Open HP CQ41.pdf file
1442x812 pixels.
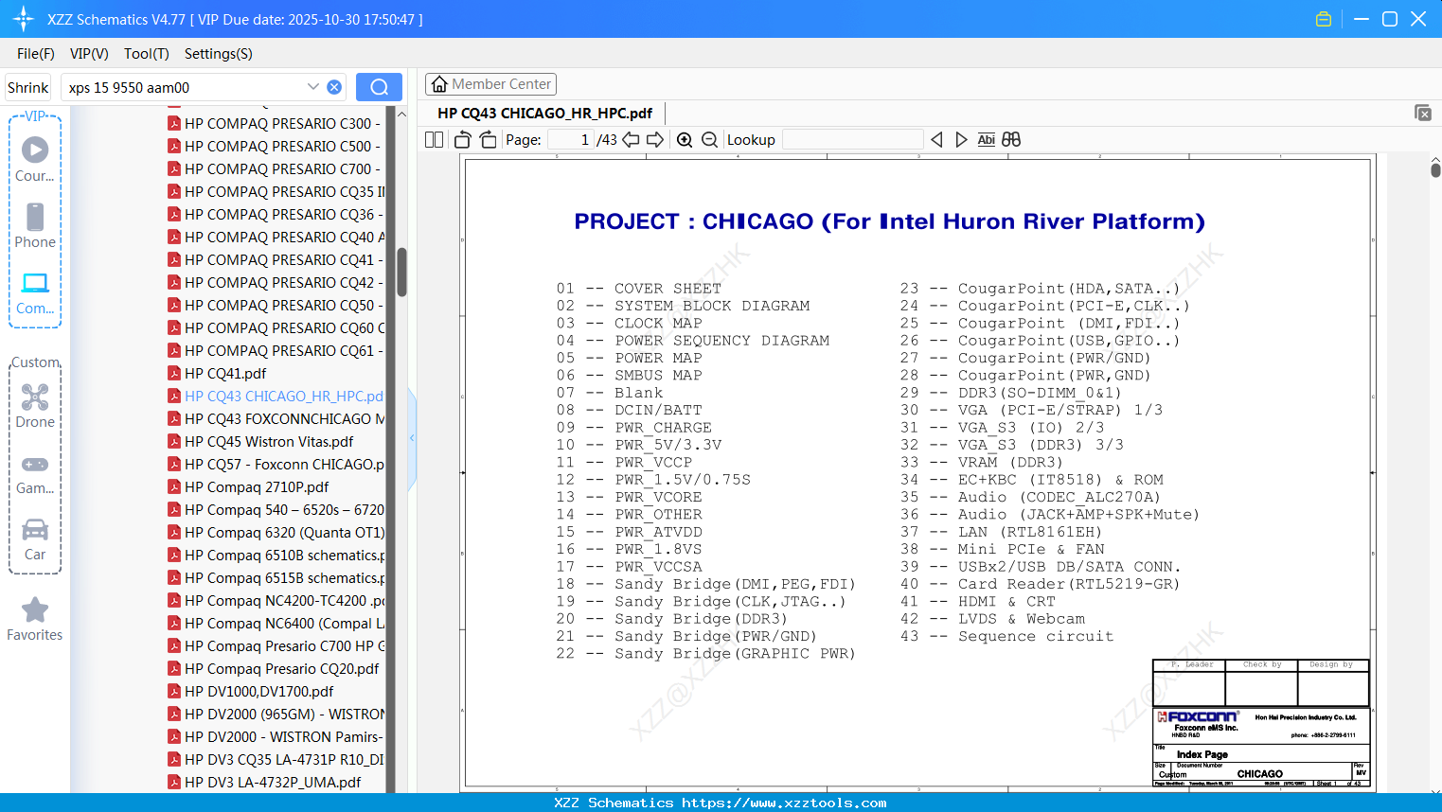click(x=217, y=373)
